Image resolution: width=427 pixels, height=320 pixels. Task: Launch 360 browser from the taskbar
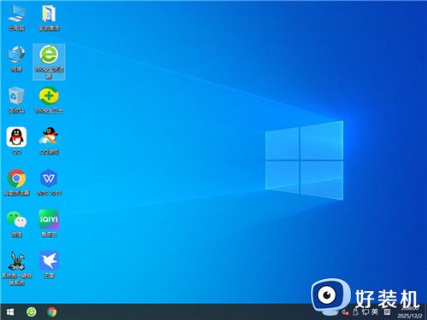click(32, 312)
